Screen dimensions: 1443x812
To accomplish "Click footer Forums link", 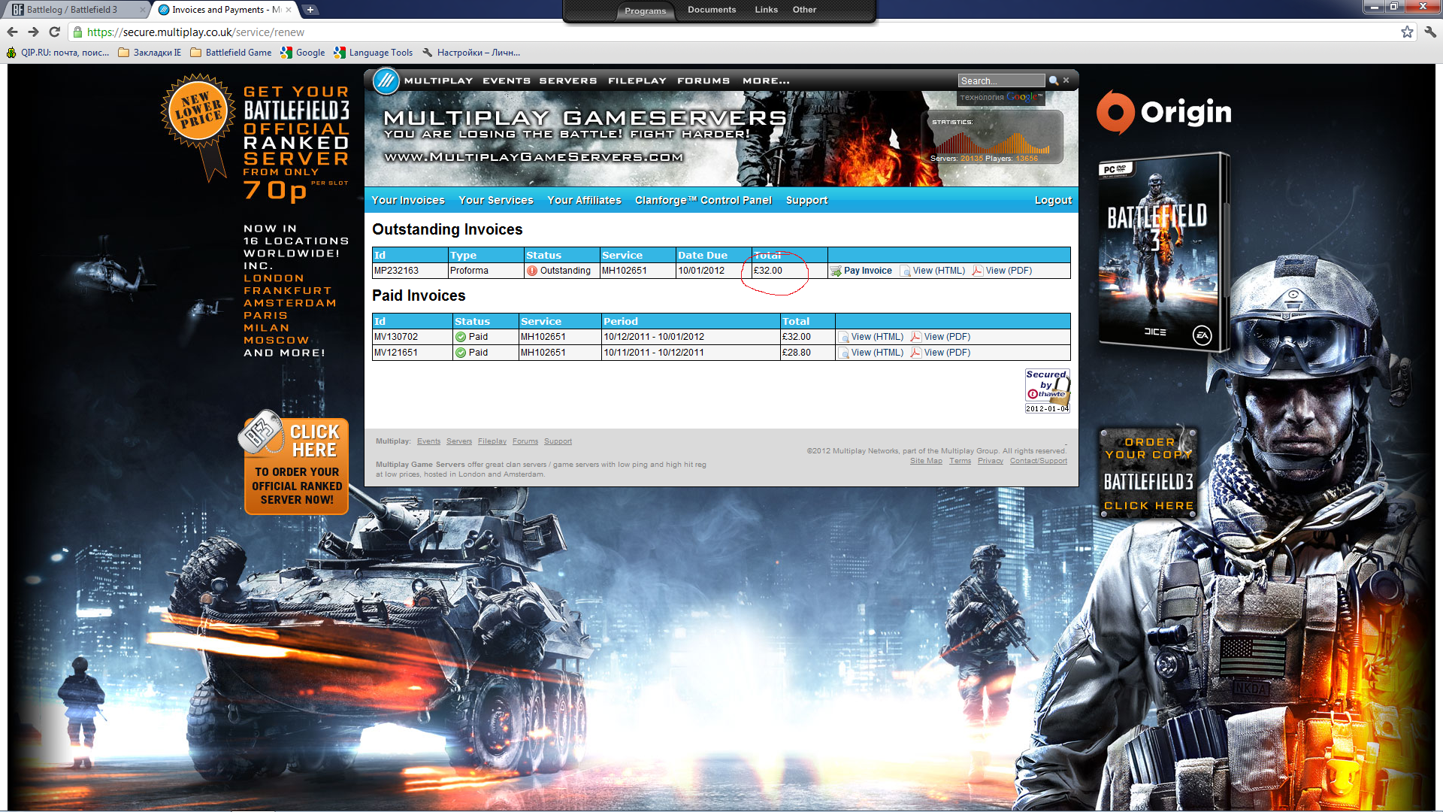I will pos(525,441).
